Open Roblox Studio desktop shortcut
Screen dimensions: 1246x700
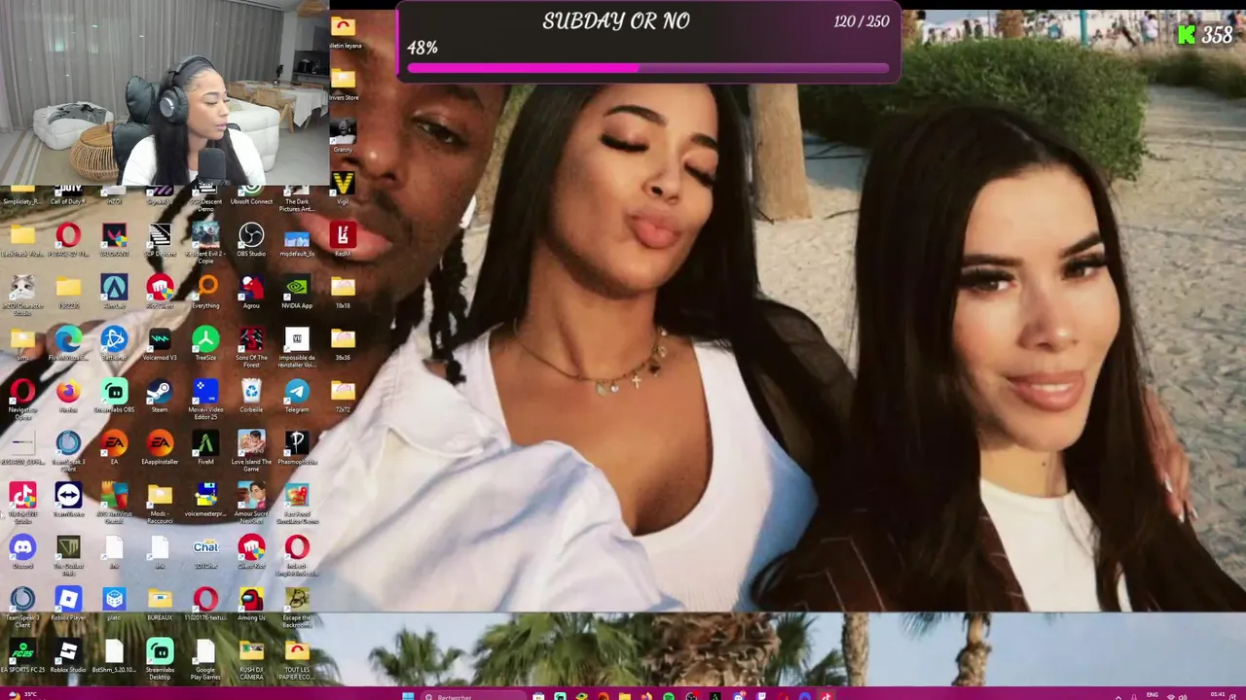pos(68,656)
